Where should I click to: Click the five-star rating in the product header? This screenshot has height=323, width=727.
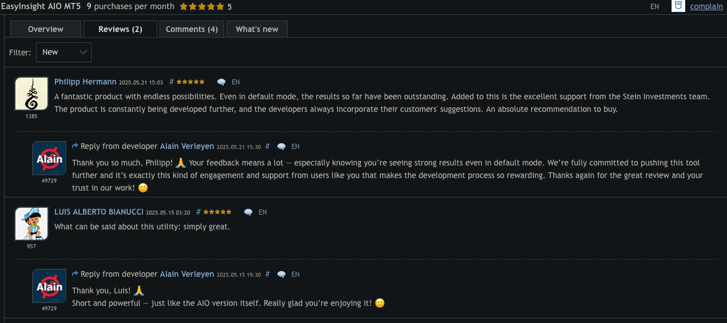tap(202, 7)
